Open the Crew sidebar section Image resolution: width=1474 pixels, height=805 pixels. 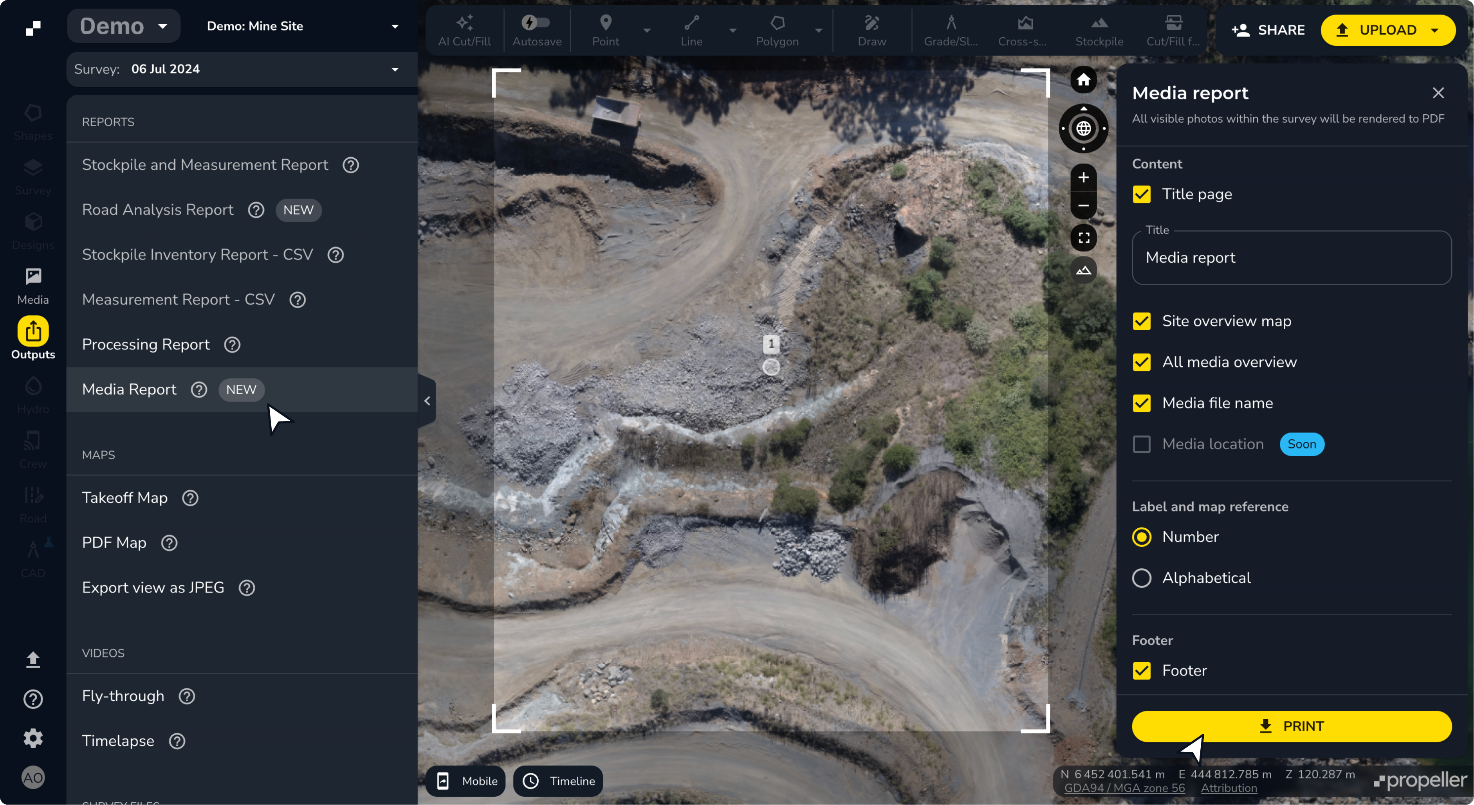click(33, 450)
